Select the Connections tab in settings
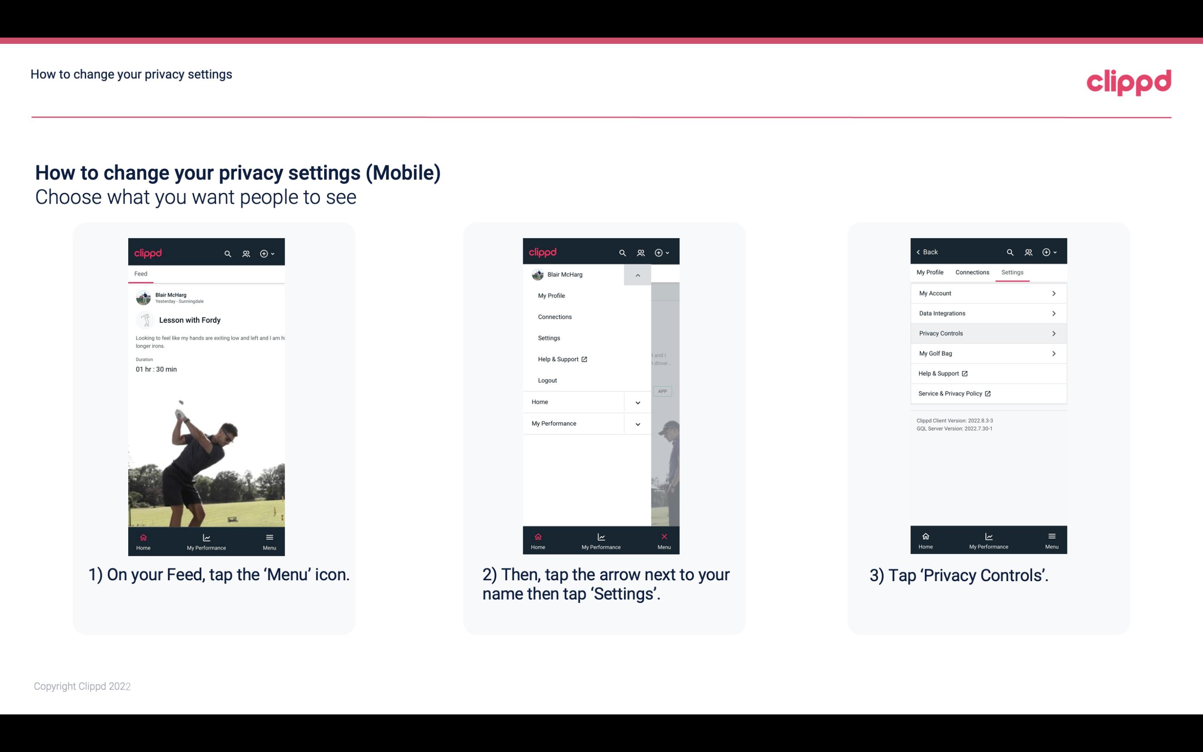The image size is (1203, 752). coord(971,272)
